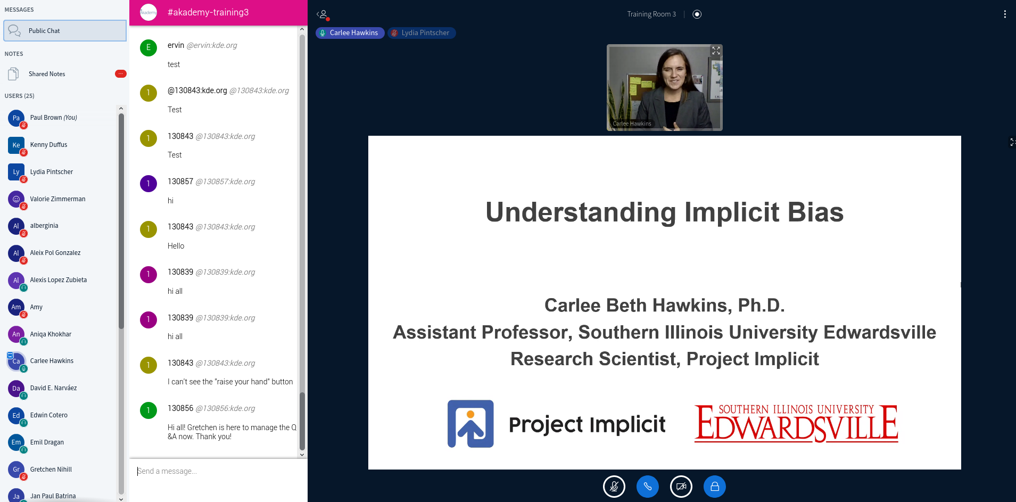Toggle the user list panel icon
Image resolution: width=1016 pixels, height=502 pixels.
tap(323, 14)
